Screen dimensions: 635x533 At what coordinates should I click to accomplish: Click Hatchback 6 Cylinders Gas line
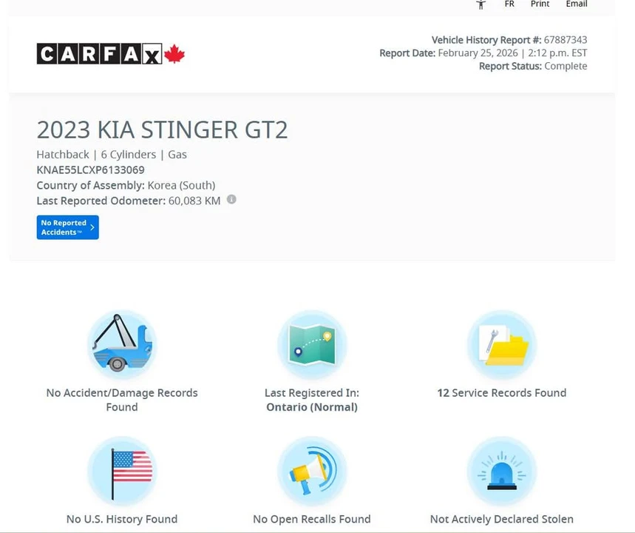pos(112,155)
